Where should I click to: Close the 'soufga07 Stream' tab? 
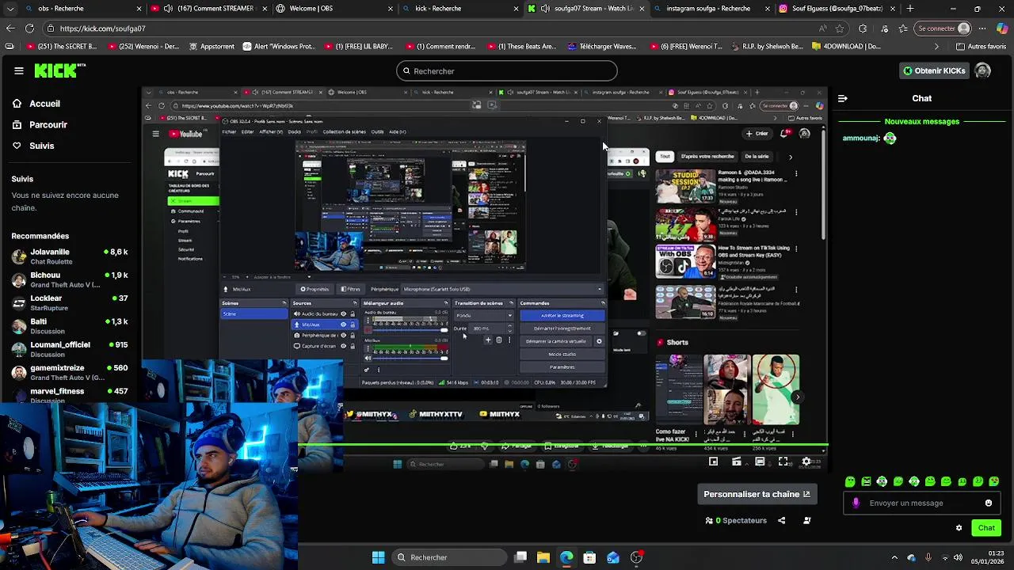coord(642,9)
